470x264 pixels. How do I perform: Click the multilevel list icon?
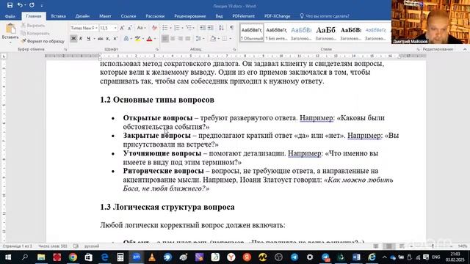coord(189,28)
